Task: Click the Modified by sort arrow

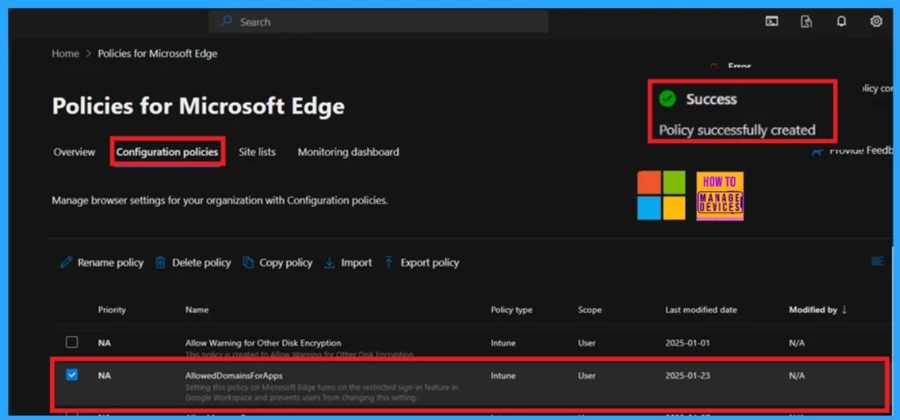Action: click(844, 310)
